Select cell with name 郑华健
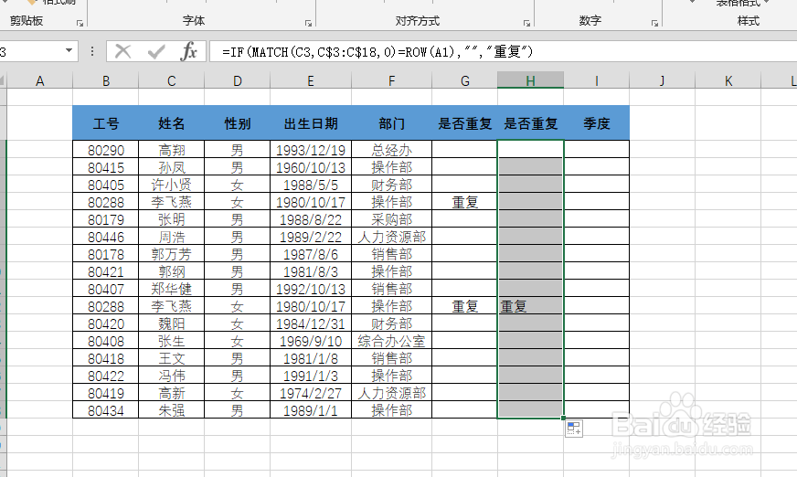The width and height of the screenshot is (797, 477). click(171, 289)
